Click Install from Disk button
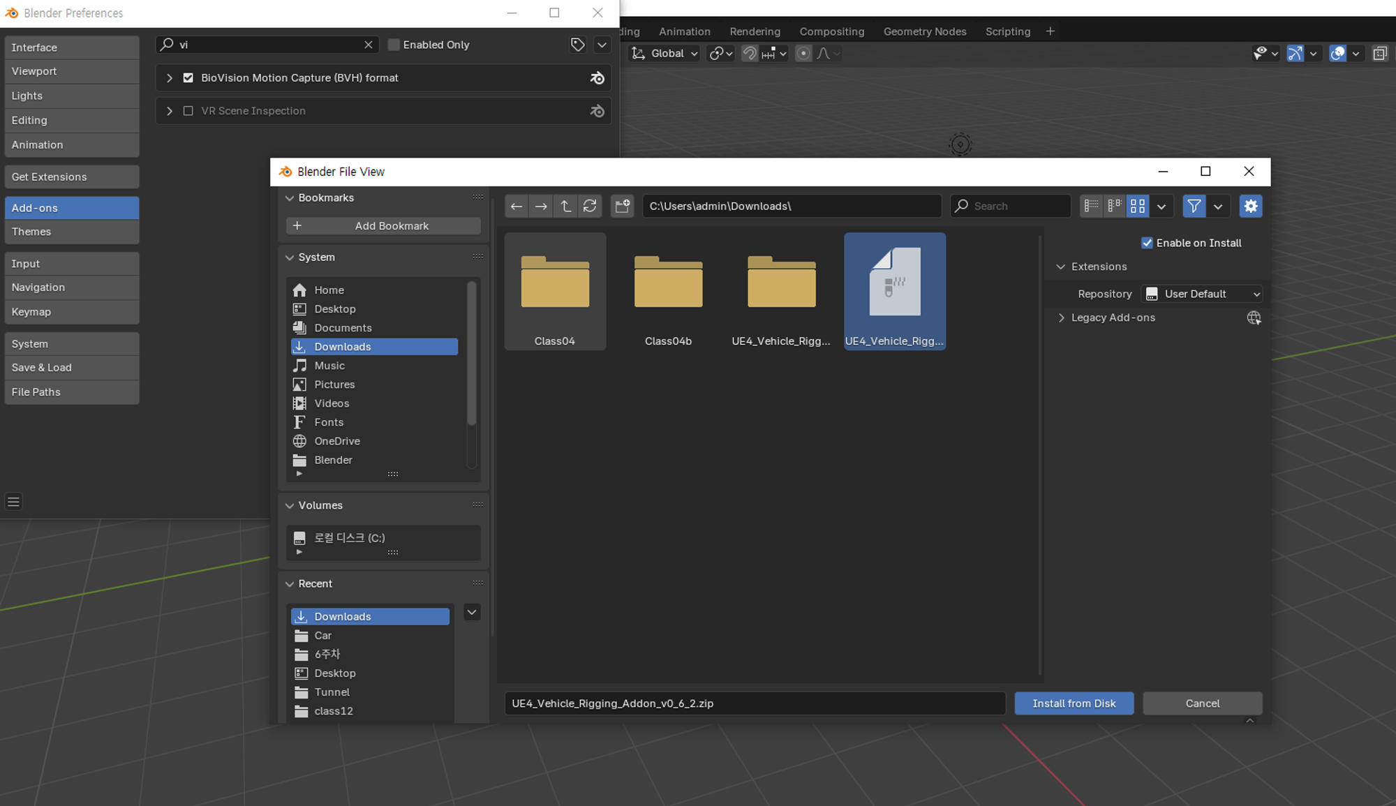This screenshot has height=806, width=1396. point(1074,703)
